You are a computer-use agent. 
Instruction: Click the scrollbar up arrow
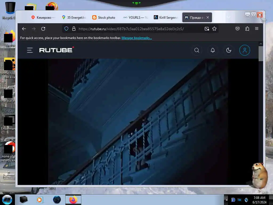[x=261, y=44]
